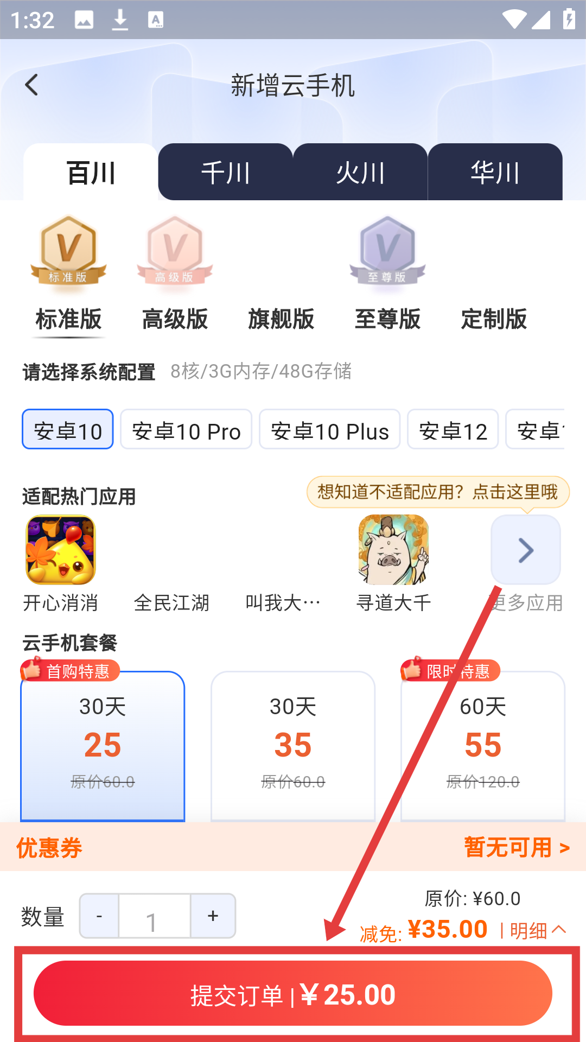Select the 标准版 gold badge icon

(68, 250)
